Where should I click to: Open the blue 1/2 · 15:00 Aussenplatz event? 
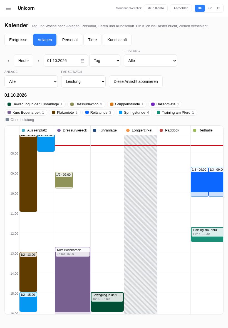[x=28, y=302]
